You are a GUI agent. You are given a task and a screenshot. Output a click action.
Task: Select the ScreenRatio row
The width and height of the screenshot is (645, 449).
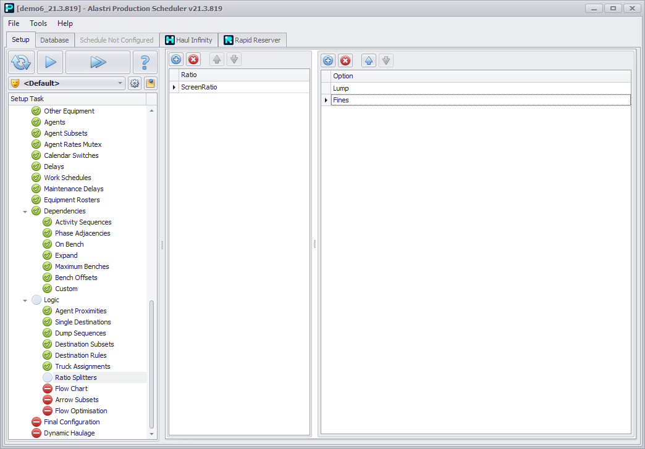pos(199,87)
